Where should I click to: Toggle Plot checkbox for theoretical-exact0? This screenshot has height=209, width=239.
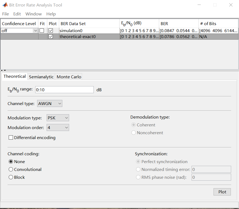coord(51,37)
